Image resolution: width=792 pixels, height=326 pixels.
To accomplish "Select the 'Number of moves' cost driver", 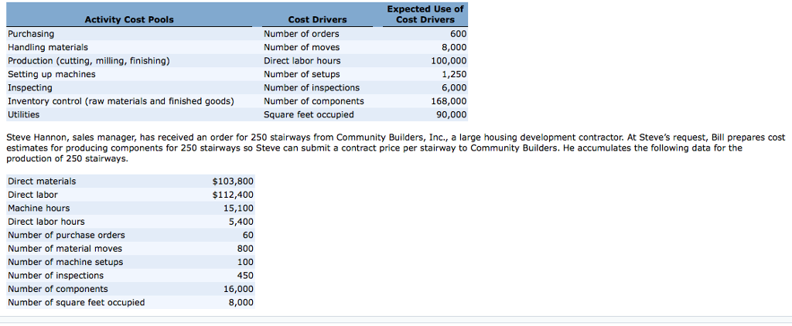I will coord(302,47).
